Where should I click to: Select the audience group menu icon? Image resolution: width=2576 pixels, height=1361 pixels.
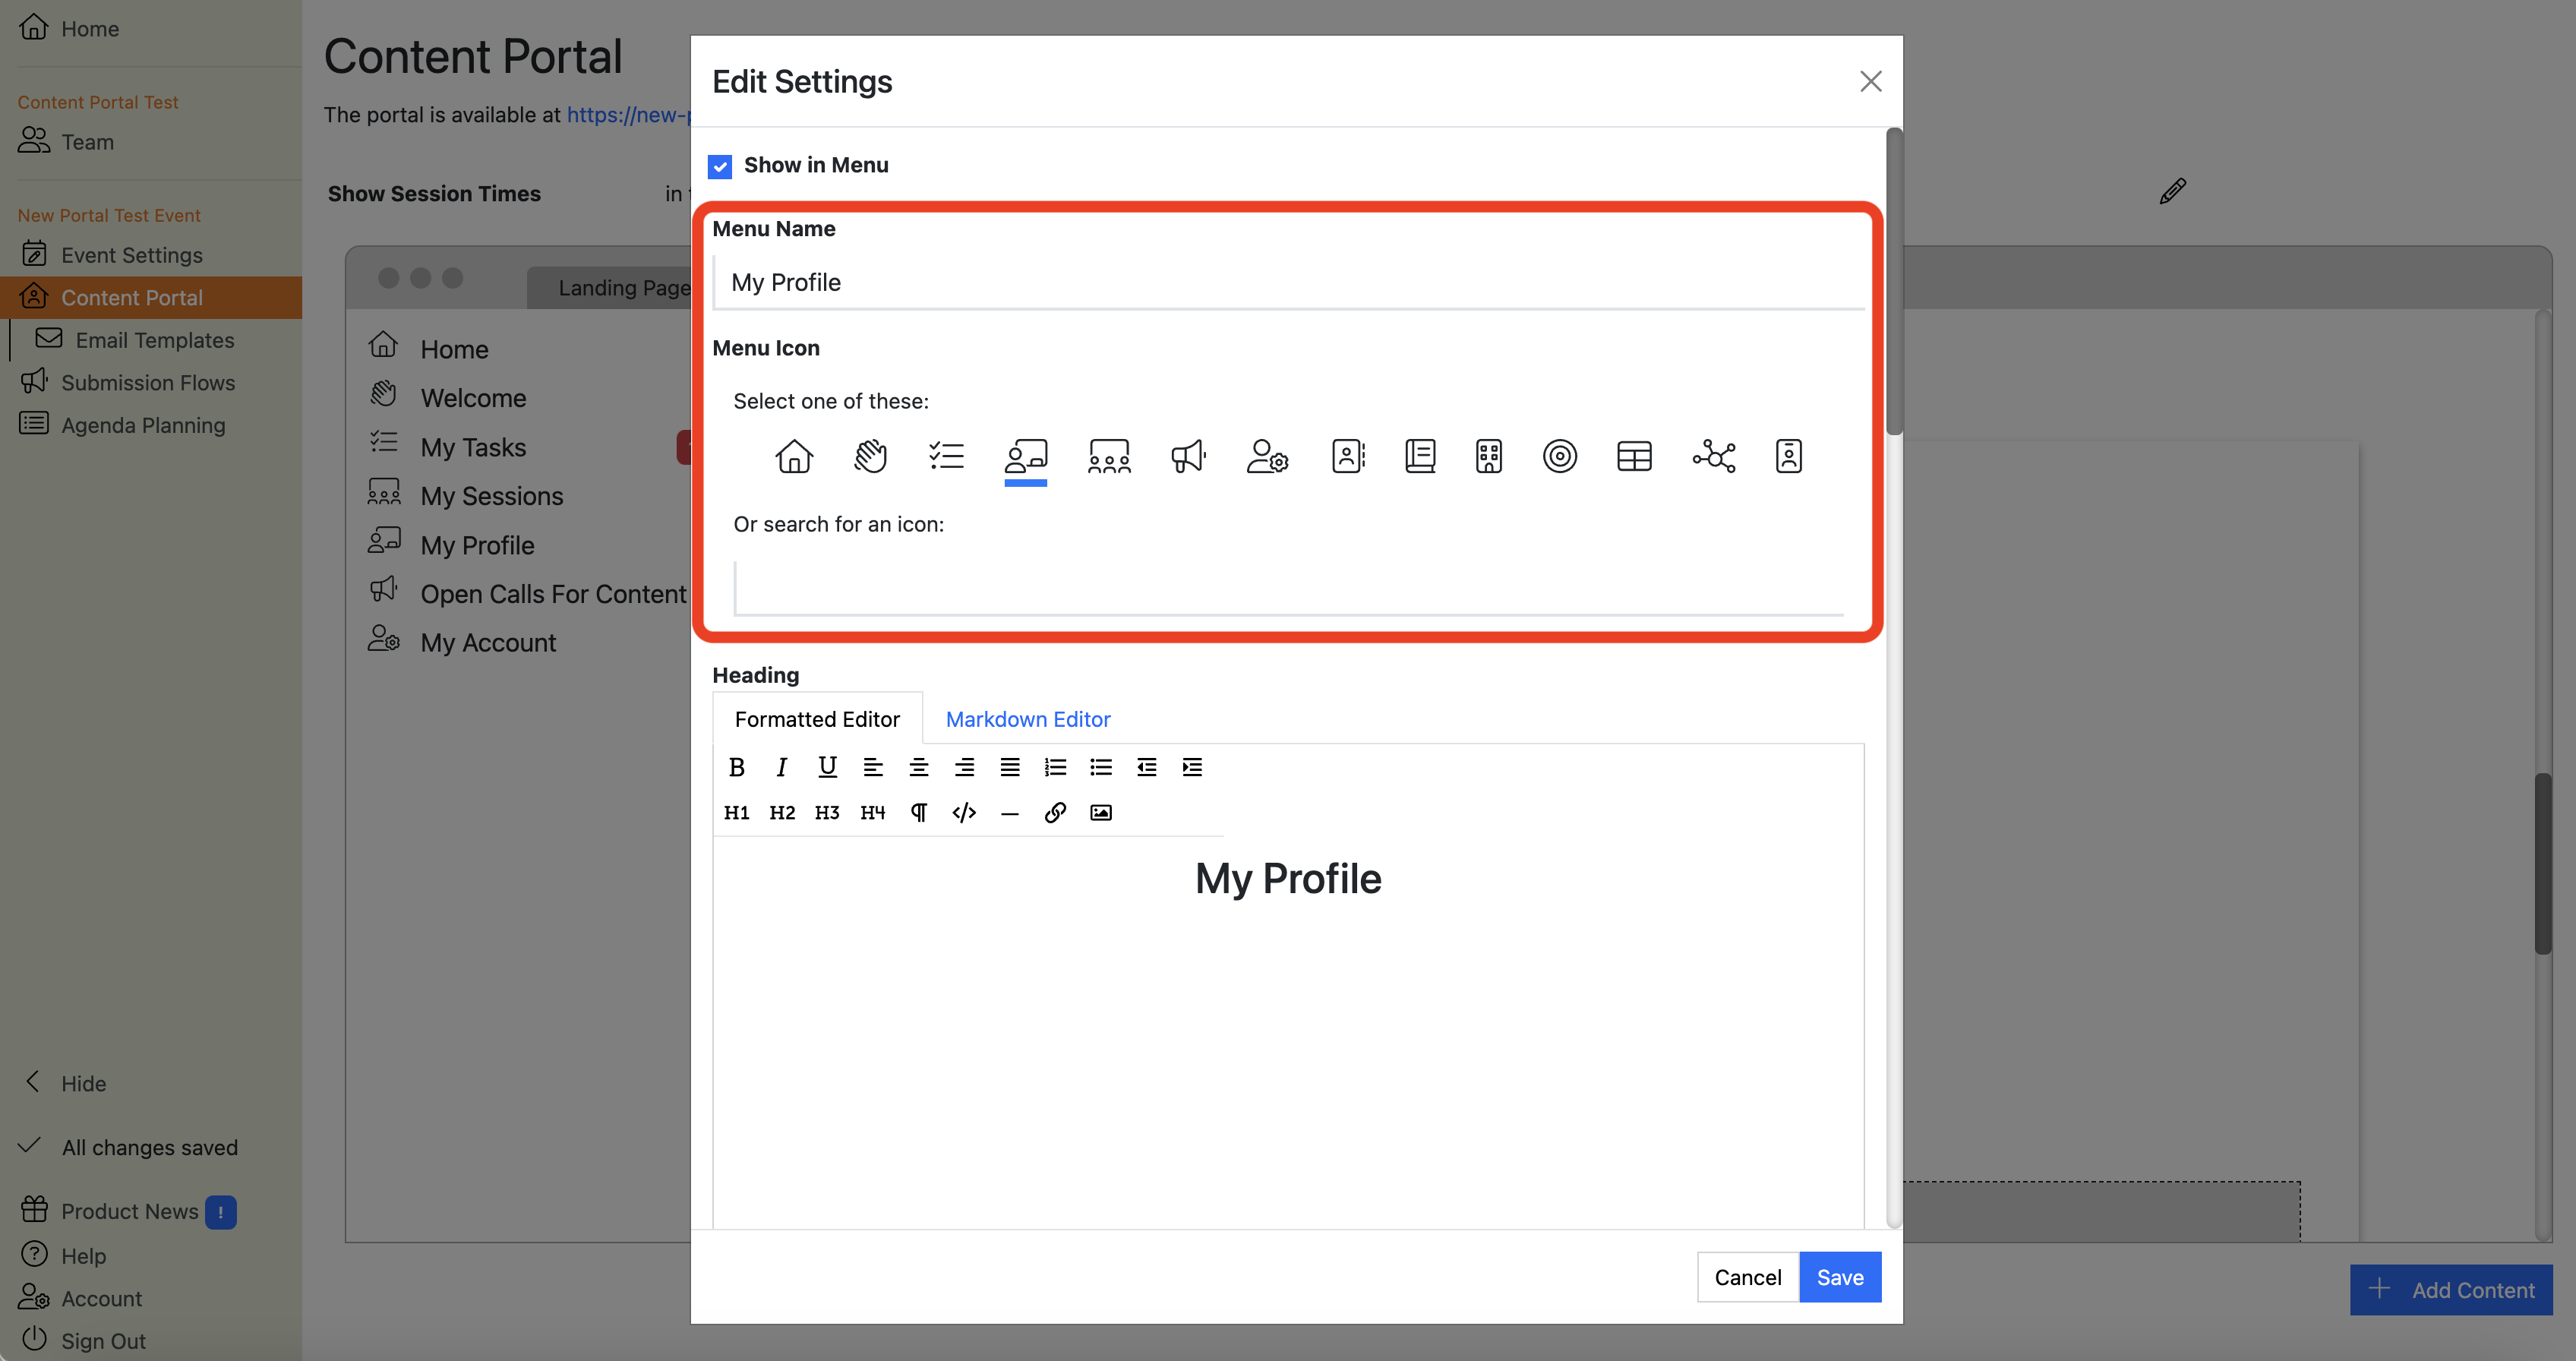(x=1109, y=456)
